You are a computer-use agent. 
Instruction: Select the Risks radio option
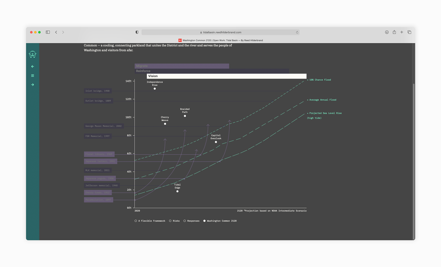(170, 221)
